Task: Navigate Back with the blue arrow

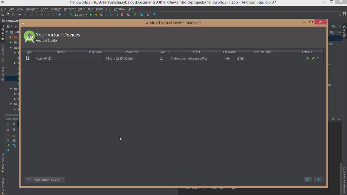Action: point(59,15)
